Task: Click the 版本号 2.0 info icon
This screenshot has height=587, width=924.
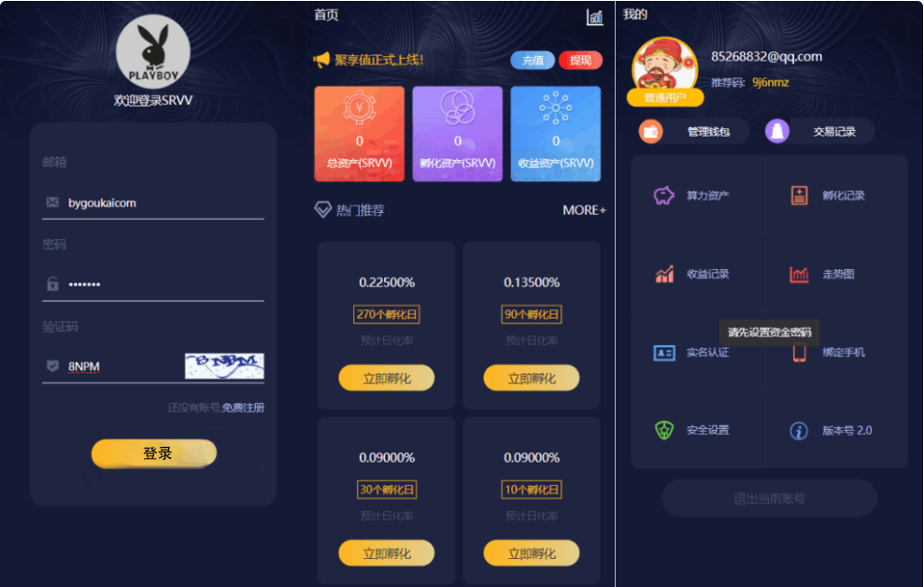Action: [x=799, y=431]
